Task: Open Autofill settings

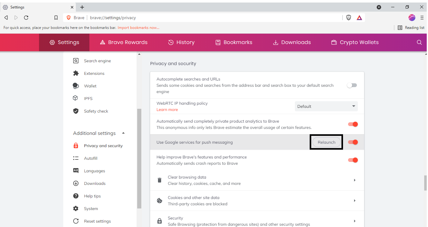Action: click(x=91, y=158)
